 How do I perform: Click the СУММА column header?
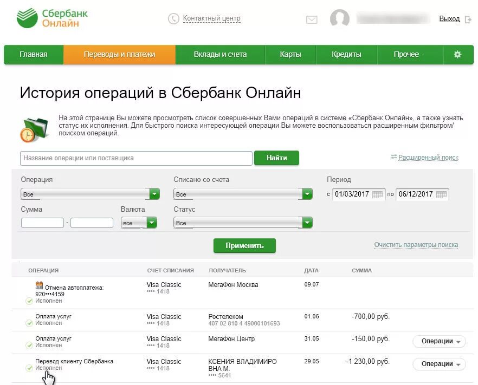(362, 271)
